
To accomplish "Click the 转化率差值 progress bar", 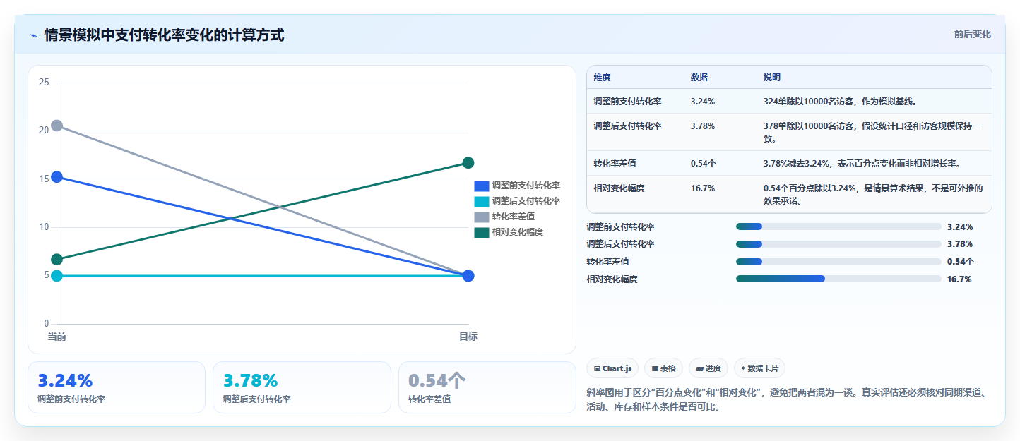I will [x=838, y=262].
